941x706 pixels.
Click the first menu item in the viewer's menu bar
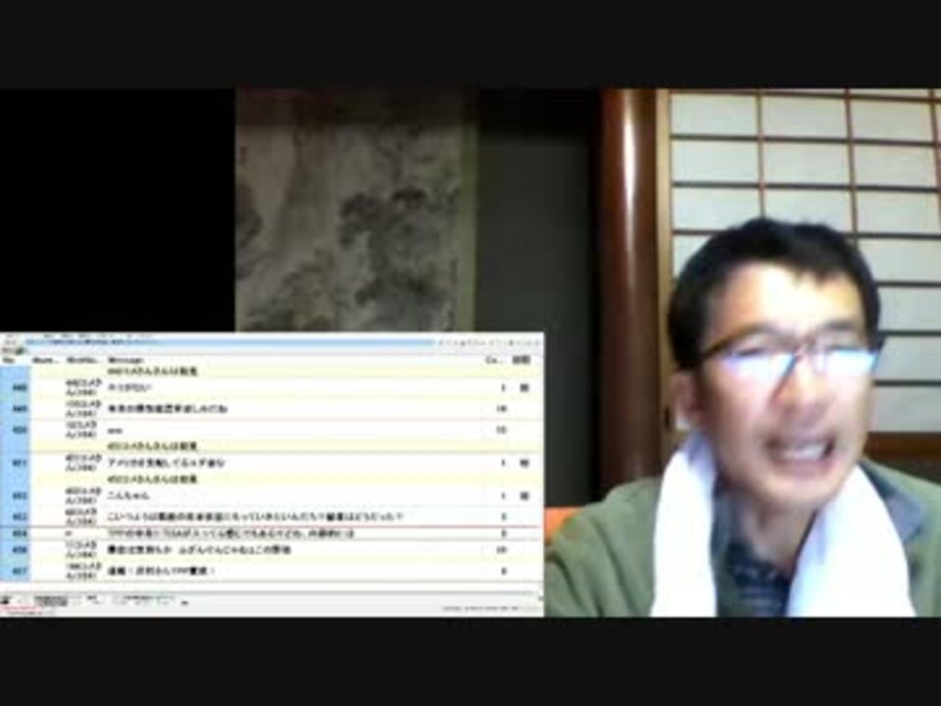pyautogui.click(x=10, y=336)
